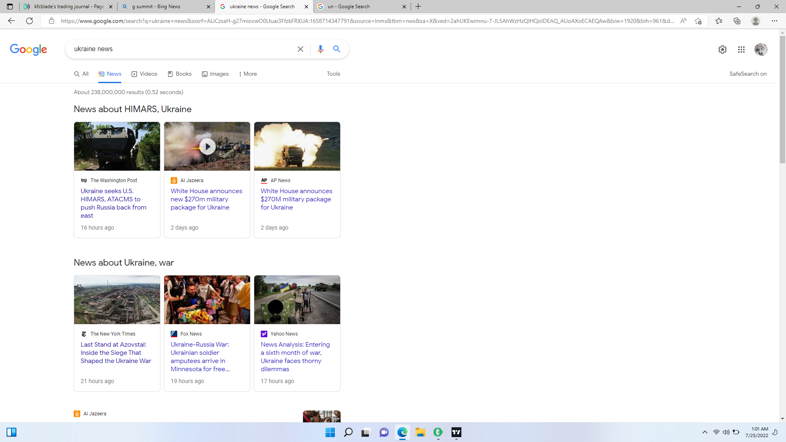The width and height of the screenshot is (786, 442).
Task: Open the read aloud icon in address bar
Action: tap(683, 21)
